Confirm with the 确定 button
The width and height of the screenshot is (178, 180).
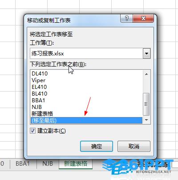click(97, 147)
